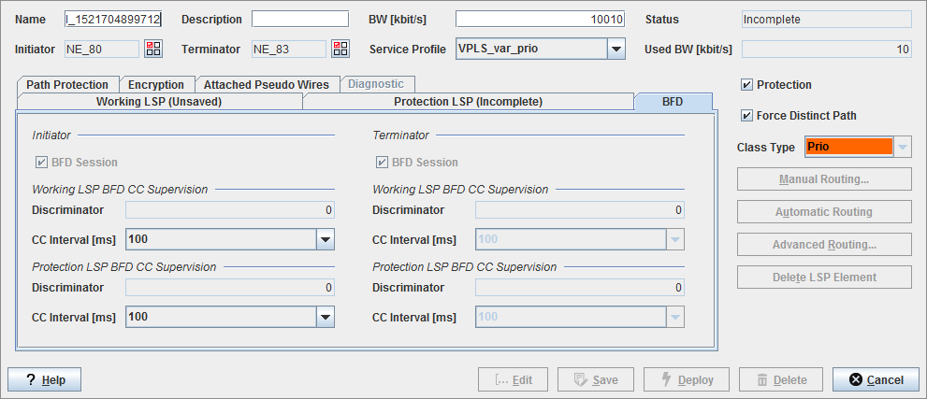Open the Service Profile dropdown
This screenshot has height=399, width=927.
[616, 49]
